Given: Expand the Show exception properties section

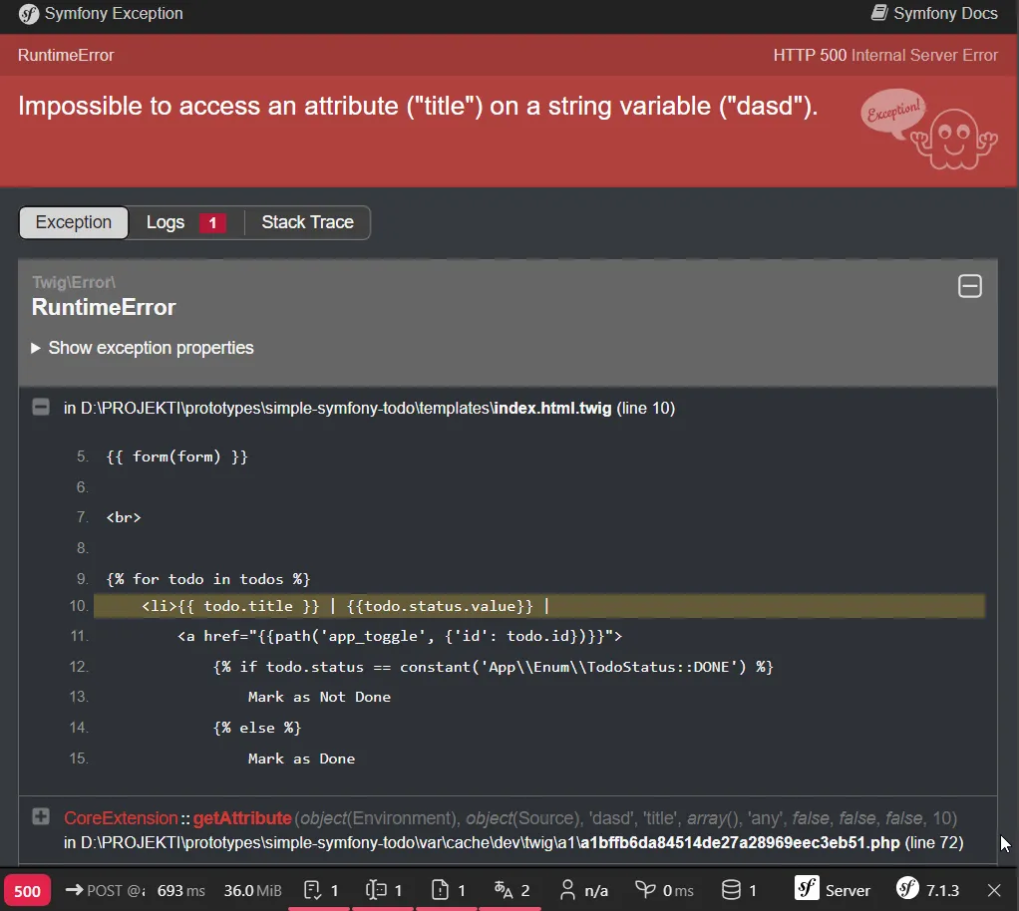Looking at the screenshot, I should tap(152, 348).
